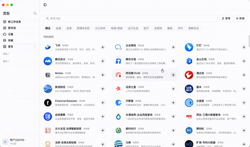Add the 腾讯文档 skill with plus
The height and width of the screenshot is (147, 250).
(x=173, y=61)
